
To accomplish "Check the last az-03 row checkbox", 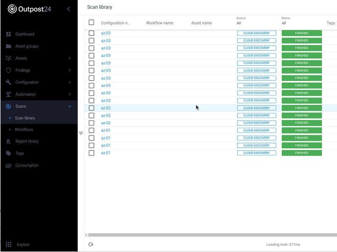I will [91, 93].
